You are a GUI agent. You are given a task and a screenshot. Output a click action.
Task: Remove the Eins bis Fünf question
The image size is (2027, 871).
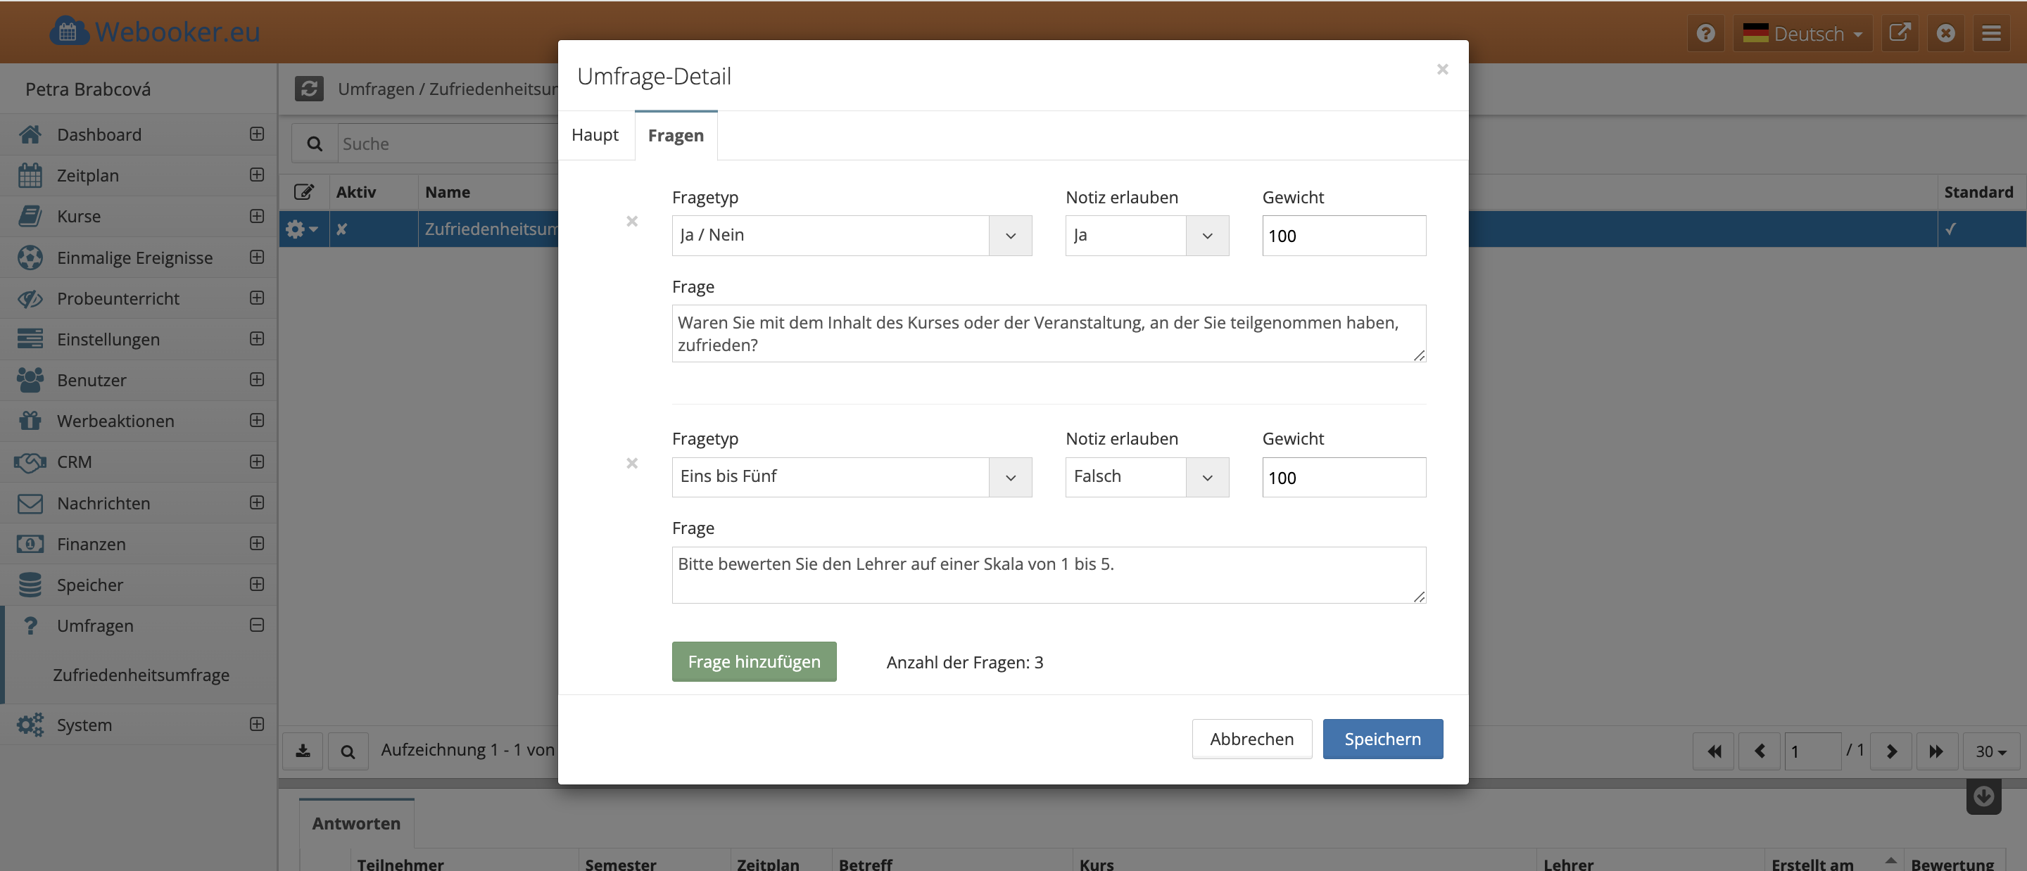point(632,464)
